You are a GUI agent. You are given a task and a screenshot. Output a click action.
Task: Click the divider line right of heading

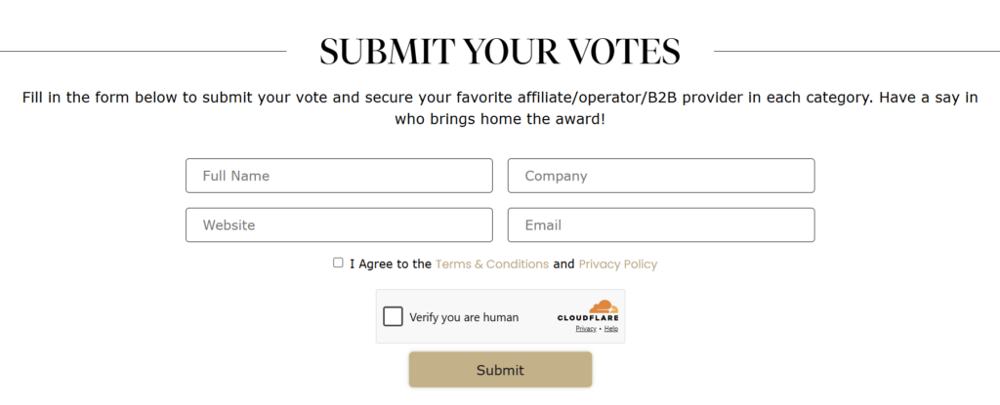pos(856,51)
